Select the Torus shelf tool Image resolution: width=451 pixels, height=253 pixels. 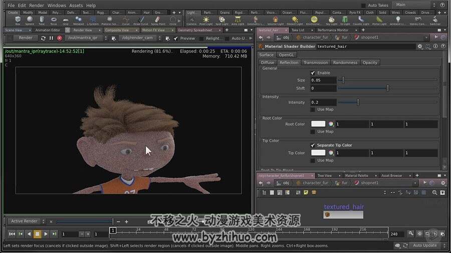[x=54, y=20]
